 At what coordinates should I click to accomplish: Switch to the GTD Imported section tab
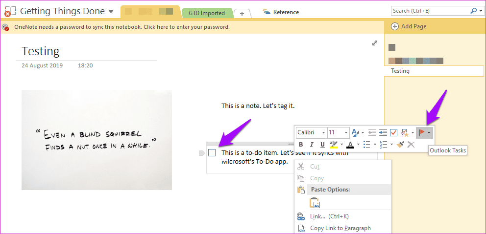(207, 13)
